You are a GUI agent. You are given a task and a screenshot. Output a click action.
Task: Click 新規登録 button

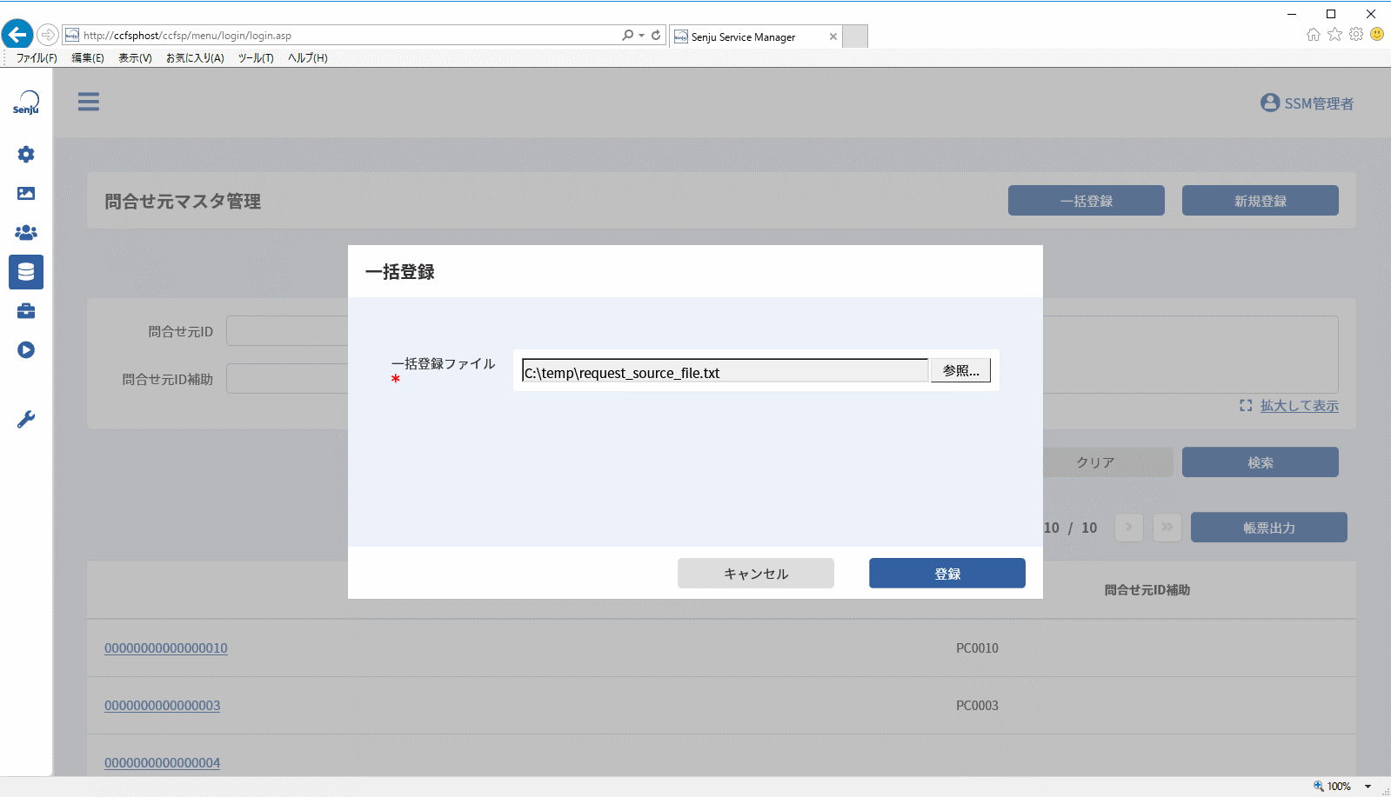1261,201
